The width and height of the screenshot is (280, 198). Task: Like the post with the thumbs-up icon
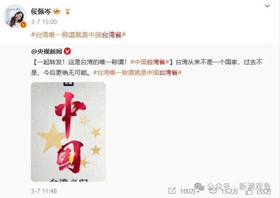pos(249,191)
